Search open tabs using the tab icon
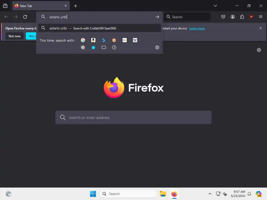Screen dimensions: 267x200 (104, 47)
